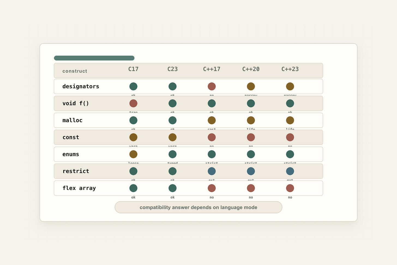This screenshot has width=397, height=265.
Task: Click the "ok" caption under flex array C17
Action: coord(133,197)
